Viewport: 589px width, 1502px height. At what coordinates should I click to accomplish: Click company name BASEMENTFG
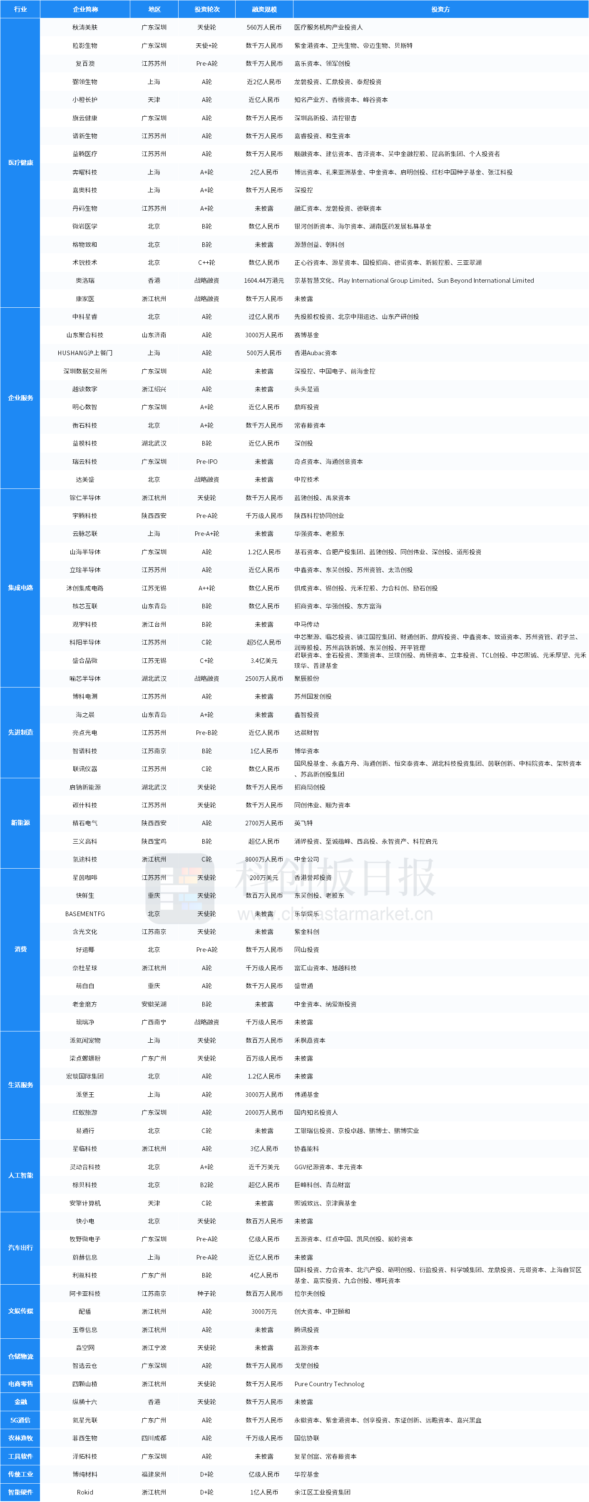(85, 914)
